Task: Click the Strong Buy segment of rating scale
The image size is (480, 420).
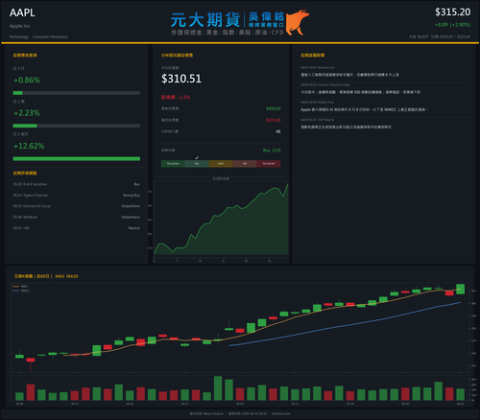Action: click(173, 164)
